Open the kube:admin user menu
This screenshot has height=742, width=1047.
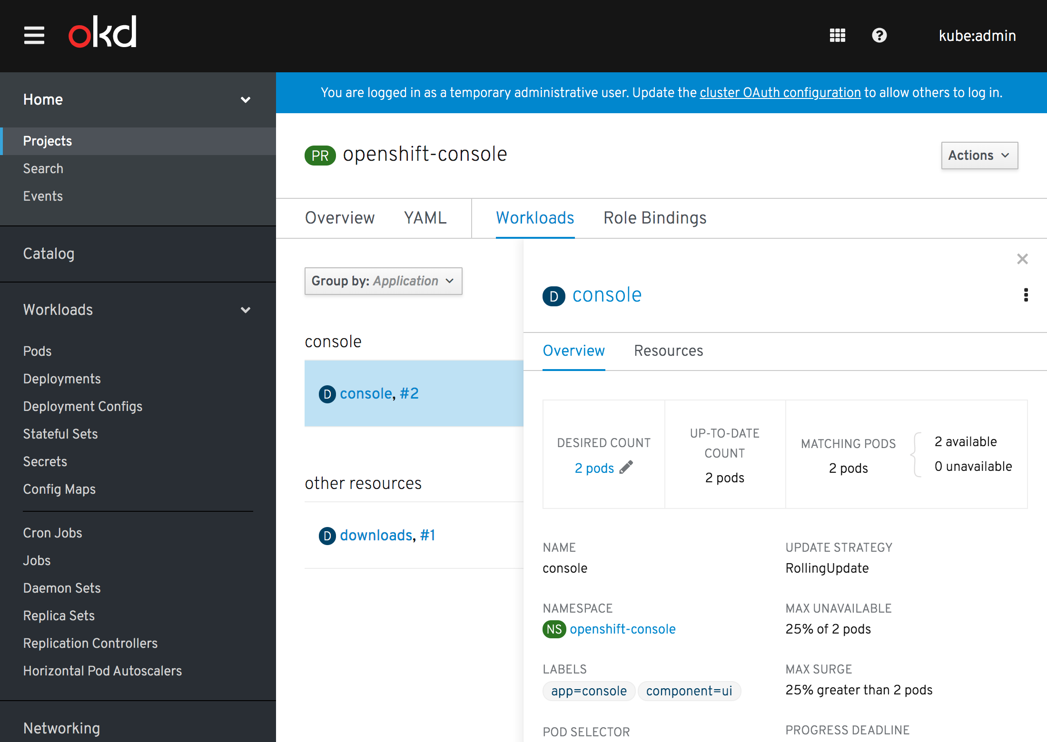(x=977, y=36)
